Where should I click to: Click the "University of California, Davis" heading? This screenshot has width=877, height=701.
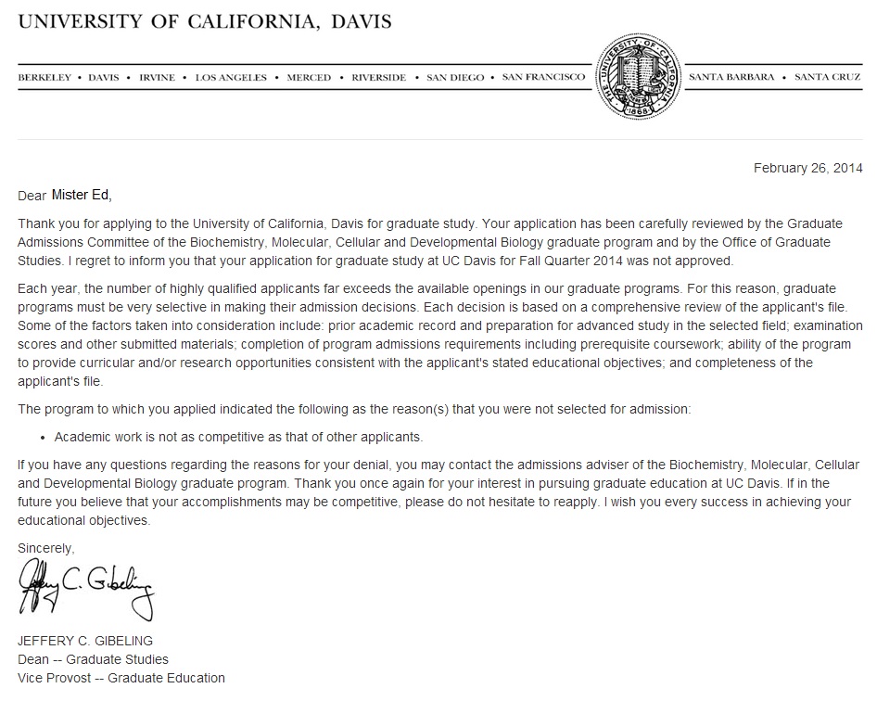(205, 21)
